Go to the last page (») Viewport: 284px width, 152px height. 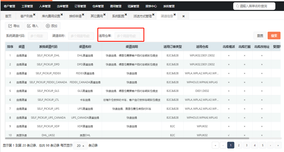278,145
